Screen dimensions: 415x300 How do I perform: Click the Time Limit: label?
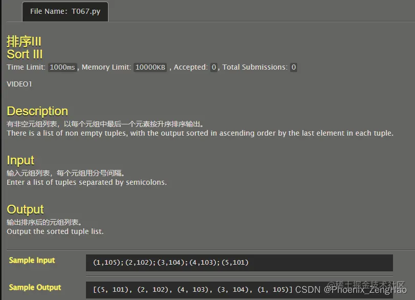click(x=26, y=67)
